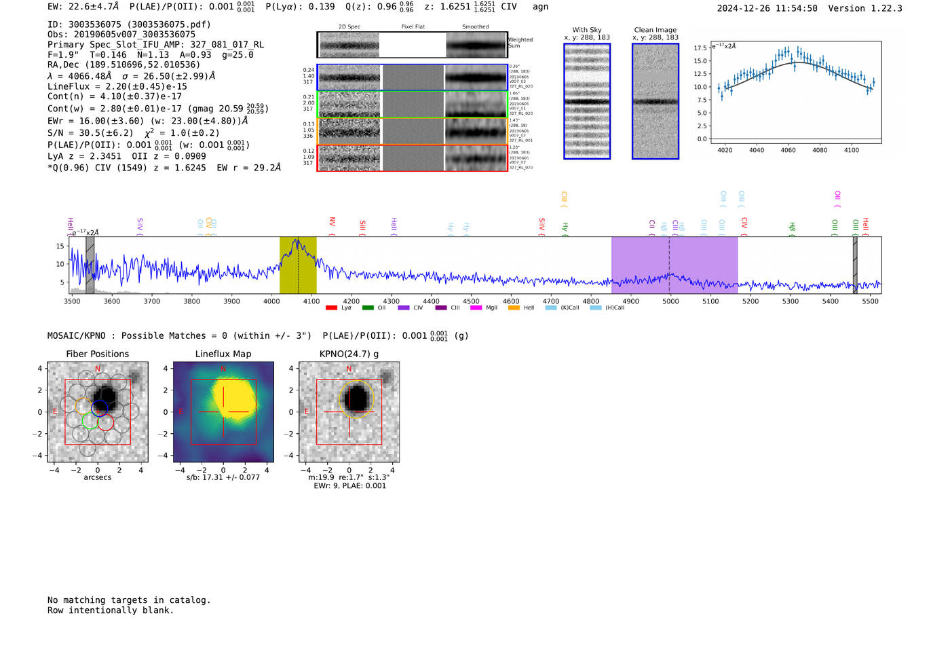Click the purple CIV legend swatch

click(404, 308)
